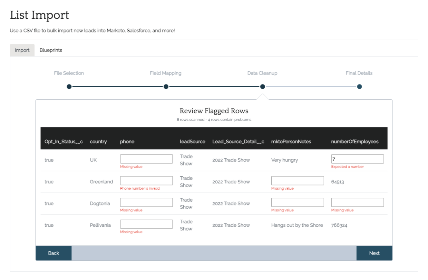The image size is (428, 280).
Task: Click the Opt_In_Status__c column header
Action: (63, 142)
